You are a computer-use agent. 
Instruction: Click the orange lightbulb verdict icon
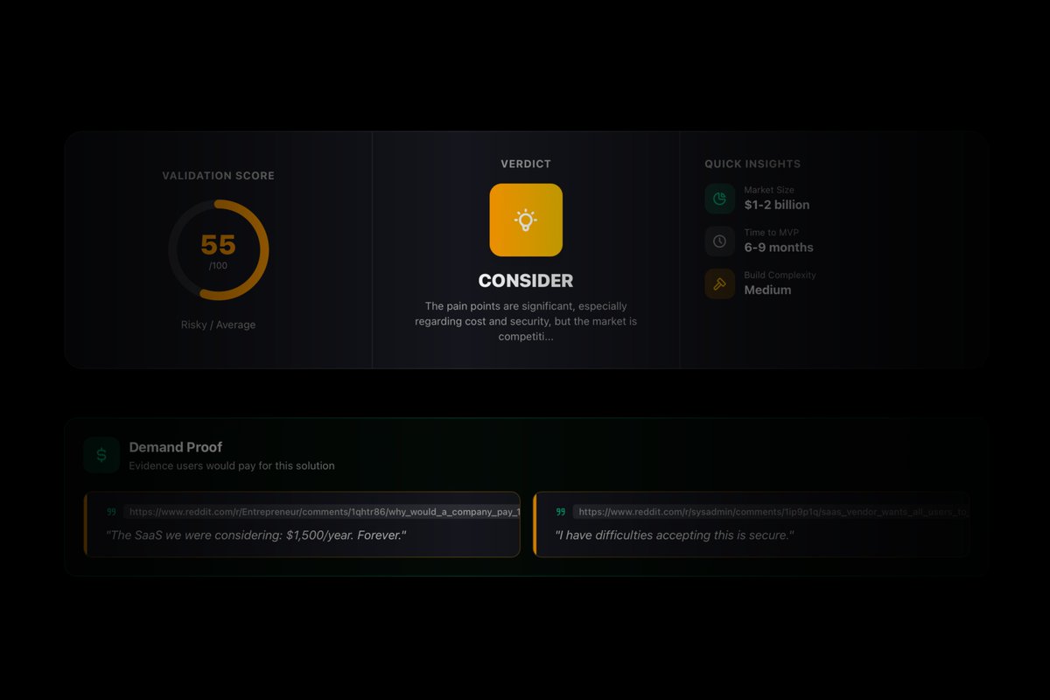pyautogui.click(x=526, y=220)
